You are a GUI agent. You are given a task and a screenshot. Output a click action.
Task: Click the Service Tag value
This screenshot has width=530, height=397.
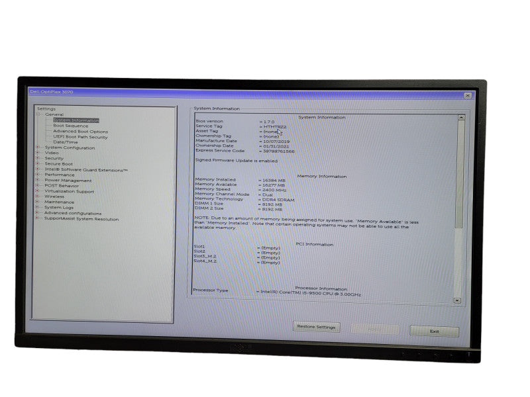tap(275, 126)
